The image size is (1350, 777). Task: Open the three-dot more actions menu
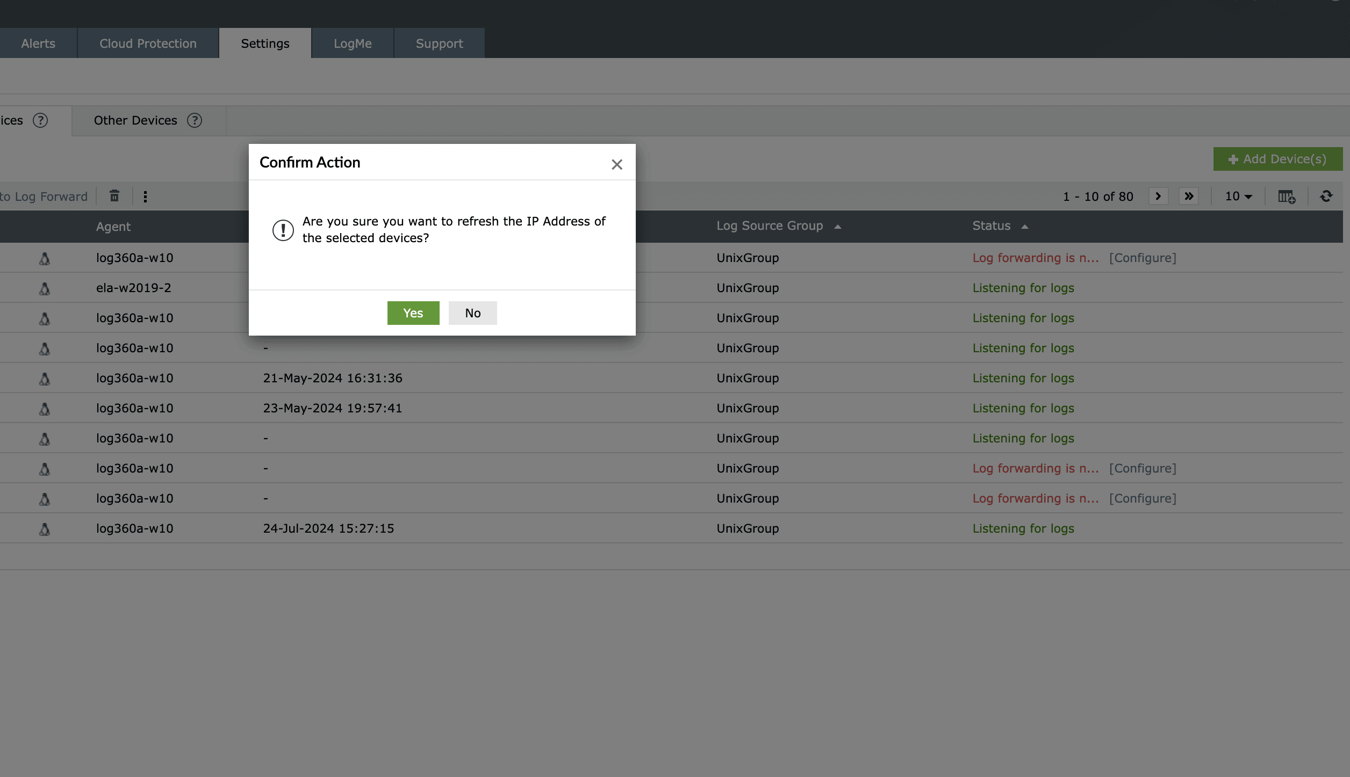145,197
